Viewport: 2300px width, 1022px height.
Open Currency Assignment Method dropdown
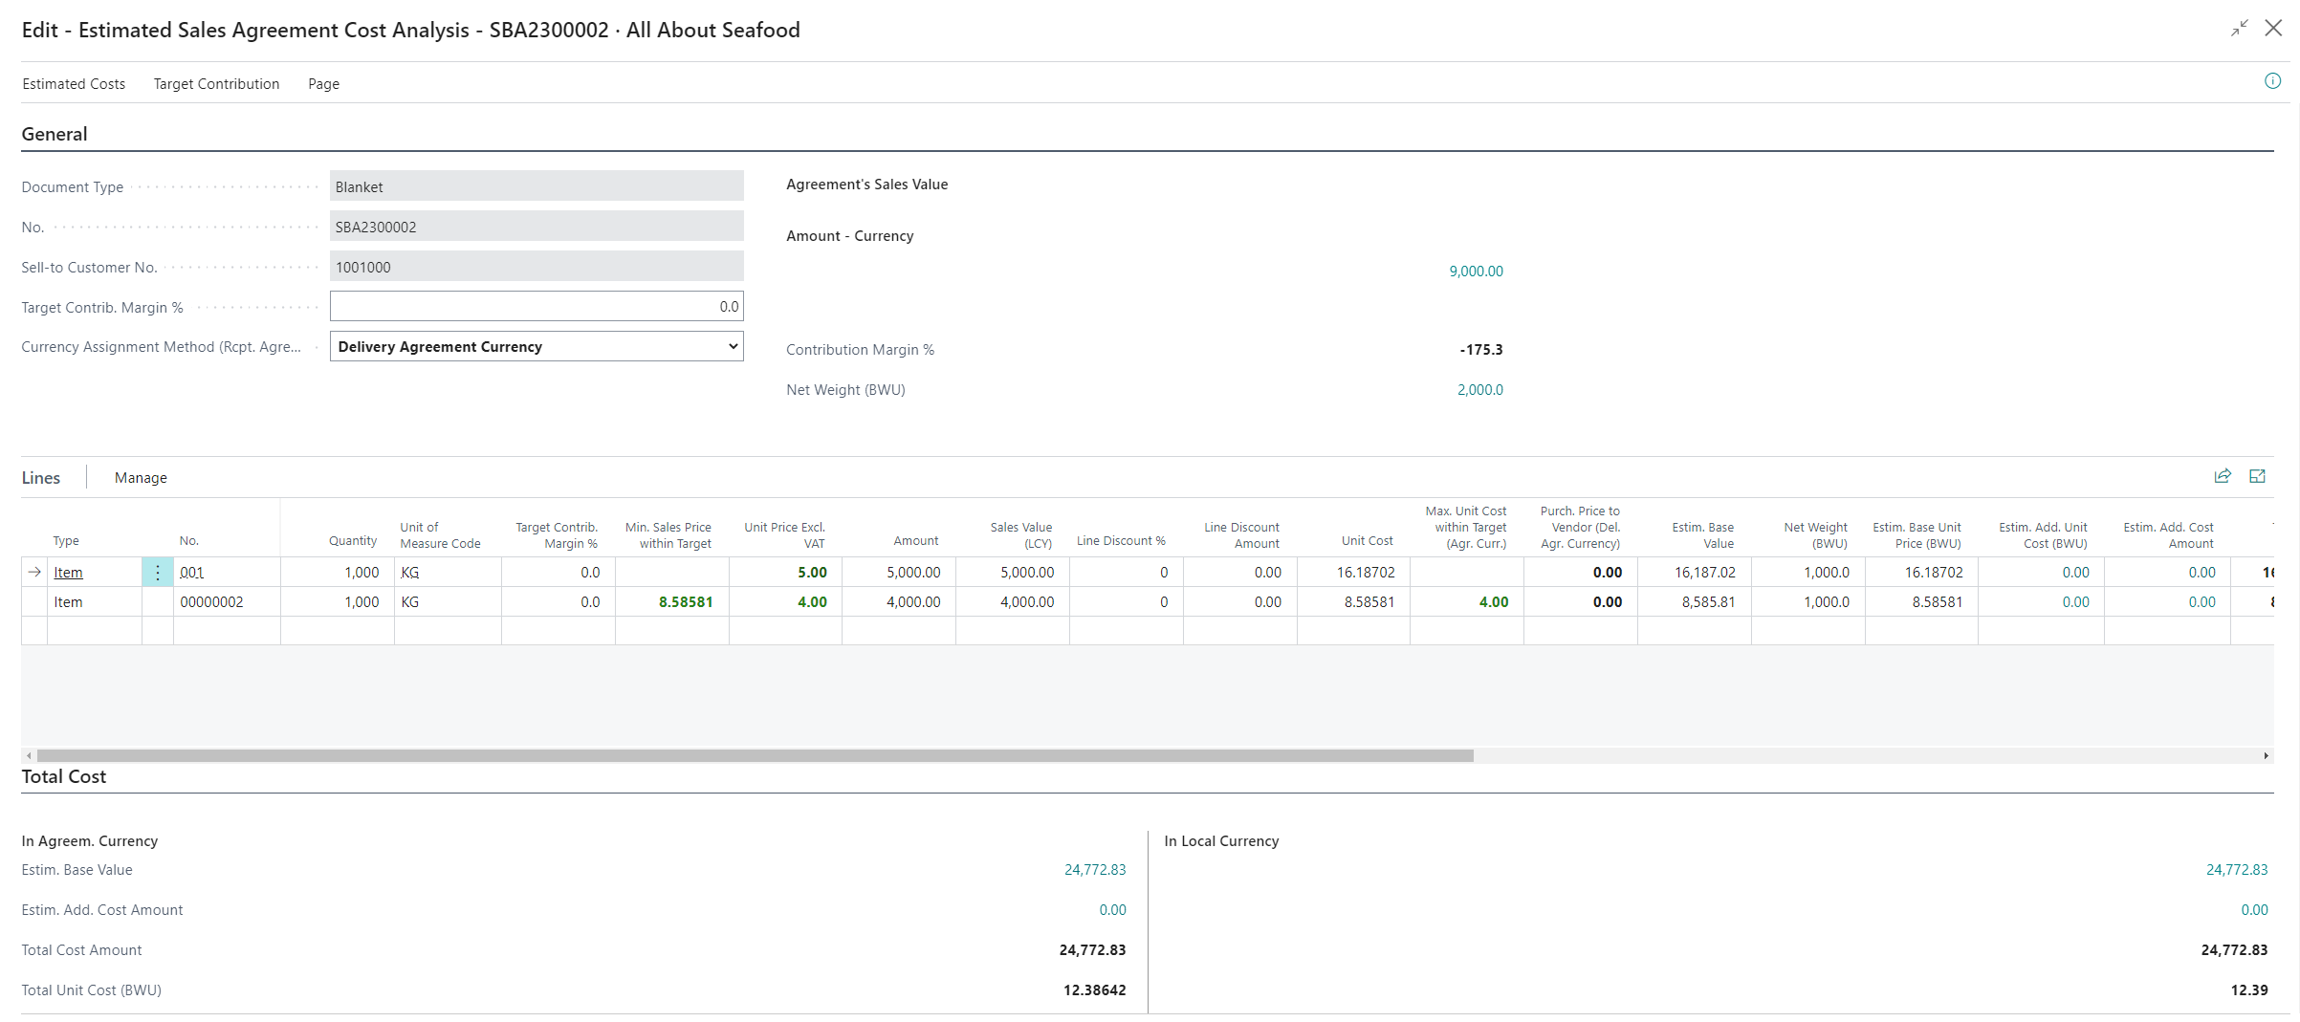[536, 346]
